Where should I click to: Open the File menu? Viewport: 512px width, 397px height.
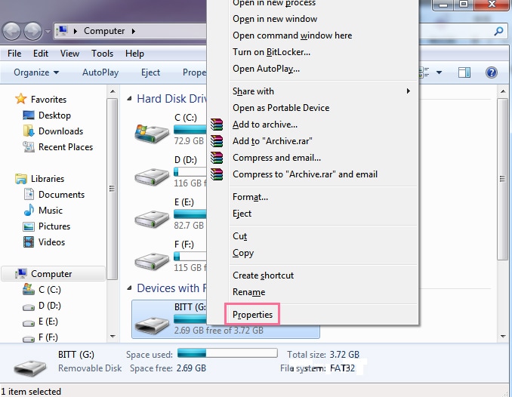tap(14, 54)
